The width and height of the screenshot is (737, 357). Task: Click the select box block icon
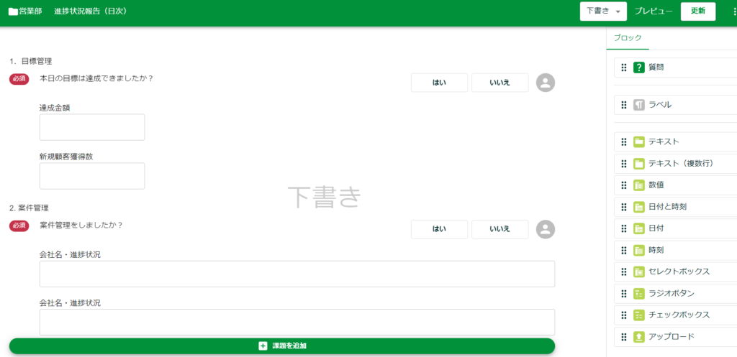(638, 272)
